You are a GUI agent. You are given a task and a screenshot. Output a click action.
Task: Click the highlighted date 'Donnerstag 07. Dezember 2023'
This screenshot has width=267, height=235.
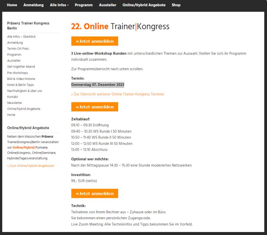[x=97, y=85]
